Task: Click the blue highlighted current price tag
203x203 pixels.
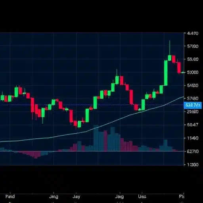Action: click(193, 105)
